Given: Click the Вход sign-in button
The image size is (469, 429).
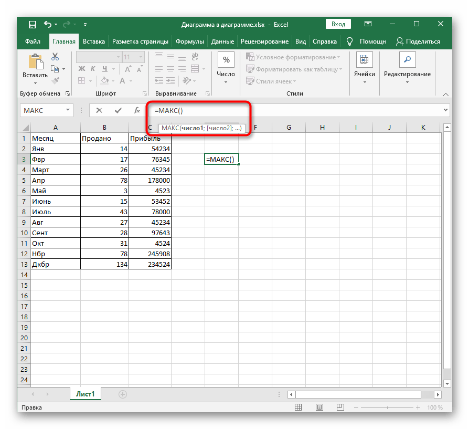Looking at the screenshot, I should click(338, 24).
